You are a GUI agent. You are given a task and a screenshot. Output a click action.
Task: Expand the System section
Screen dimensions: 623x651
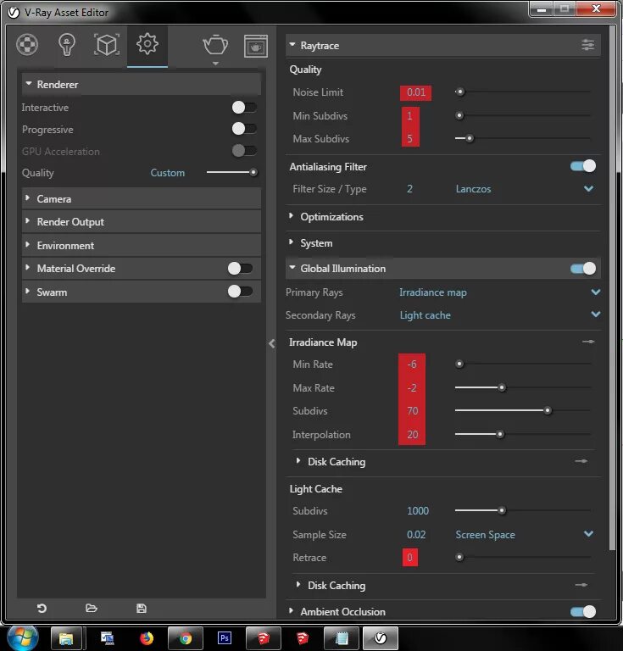(x=442, y=243)
